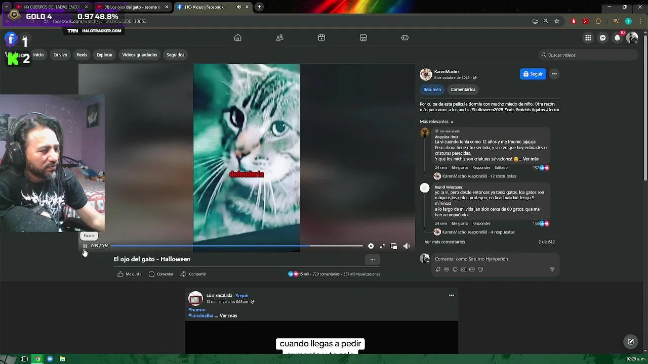This screenshot has height=364, width=648.
Task: Select the Explorar tab
Action: point(104,55)
